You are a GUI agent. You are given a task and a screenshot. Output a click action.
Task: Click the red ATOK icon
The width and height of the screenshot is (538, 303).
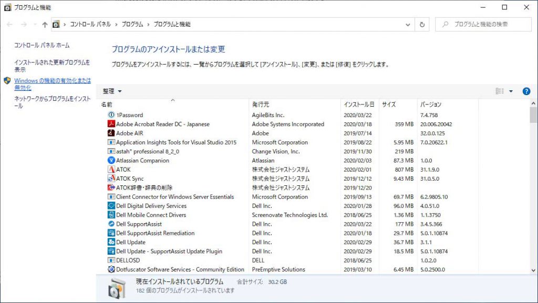[111, 169]
